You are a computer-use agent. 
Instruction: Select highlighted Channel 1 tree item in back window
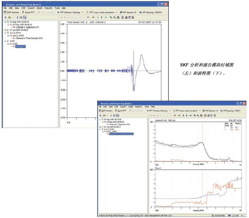point(20,47)
